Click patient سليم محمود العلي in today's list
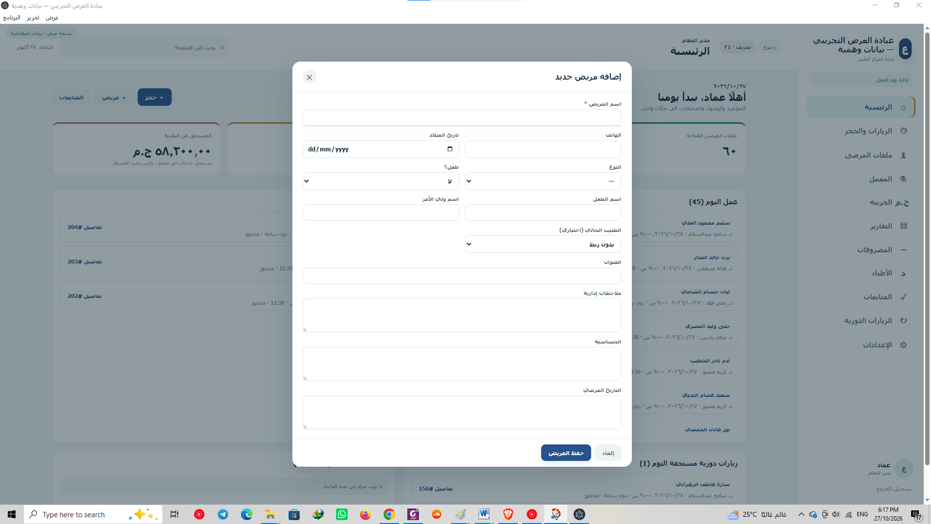The height and width of the screenshot is (524, 931). [706, 223]
